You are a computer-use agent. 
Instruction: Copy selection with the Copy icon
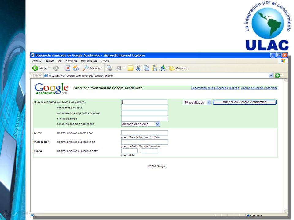point(146,68)
